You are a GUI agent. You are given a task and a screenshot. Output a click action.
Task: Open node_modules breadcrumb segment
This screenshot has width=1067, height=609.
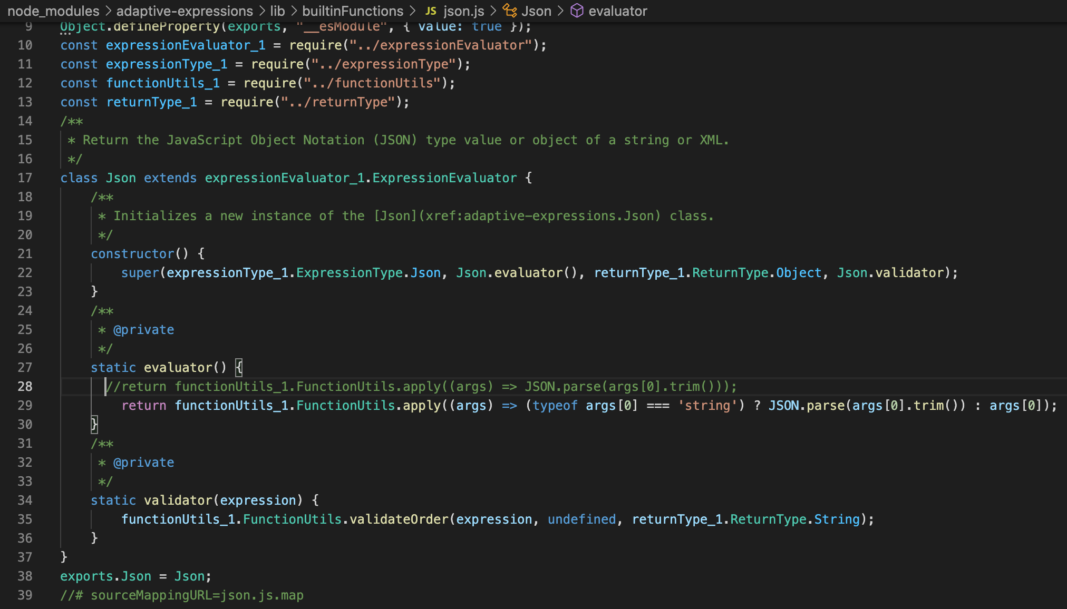(x=53, y=11)
